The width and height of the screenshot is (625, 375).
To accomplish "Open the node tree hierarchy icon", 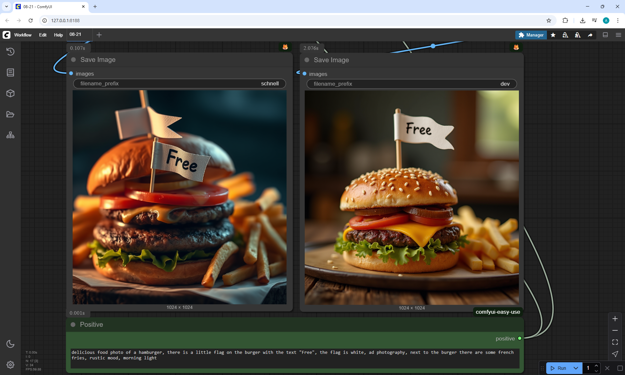I will click(x=10, y=135).
